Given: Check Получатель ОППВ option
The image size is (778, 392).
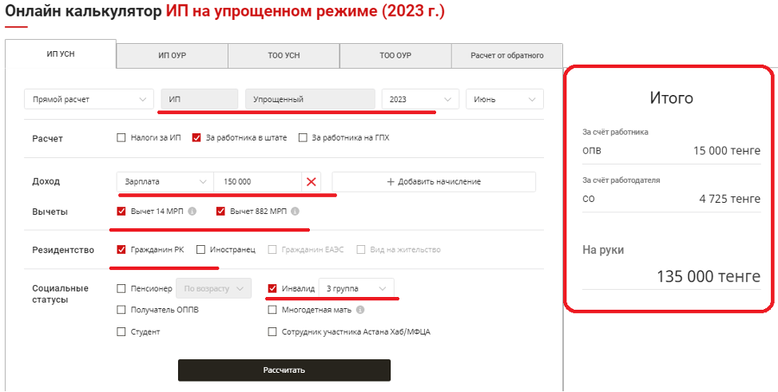Looking at the screenshot, I should coord(121,310).
